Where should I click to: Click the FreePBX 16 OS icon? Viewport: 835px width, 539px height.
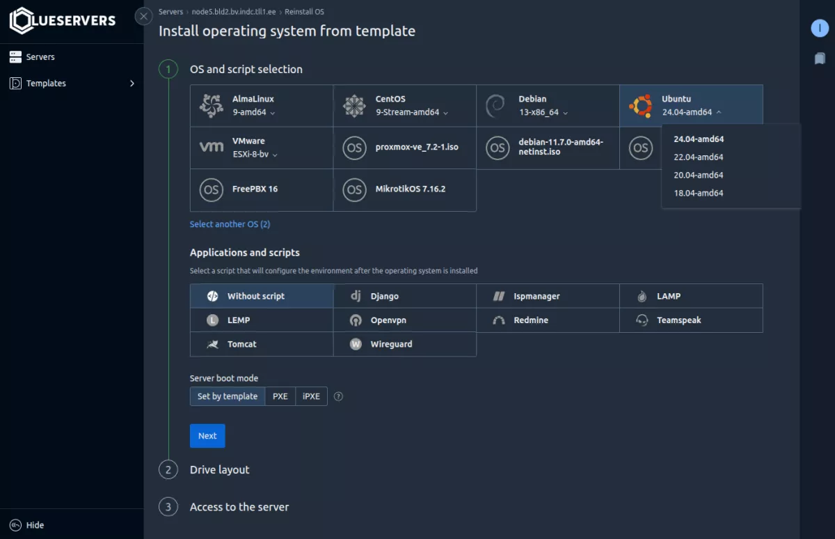[211, 189]
